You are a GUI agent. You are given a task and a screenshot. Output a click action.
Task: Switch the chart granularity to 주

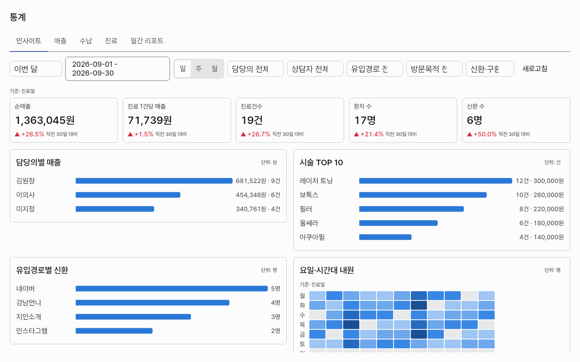(x=199, y=69)
